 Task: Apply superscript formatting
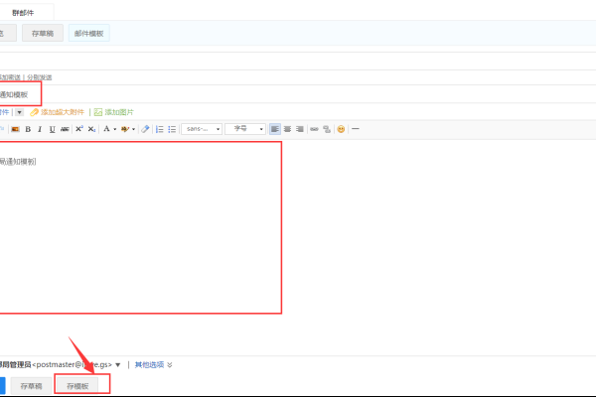pyautogui.click(x=78, y=129)
